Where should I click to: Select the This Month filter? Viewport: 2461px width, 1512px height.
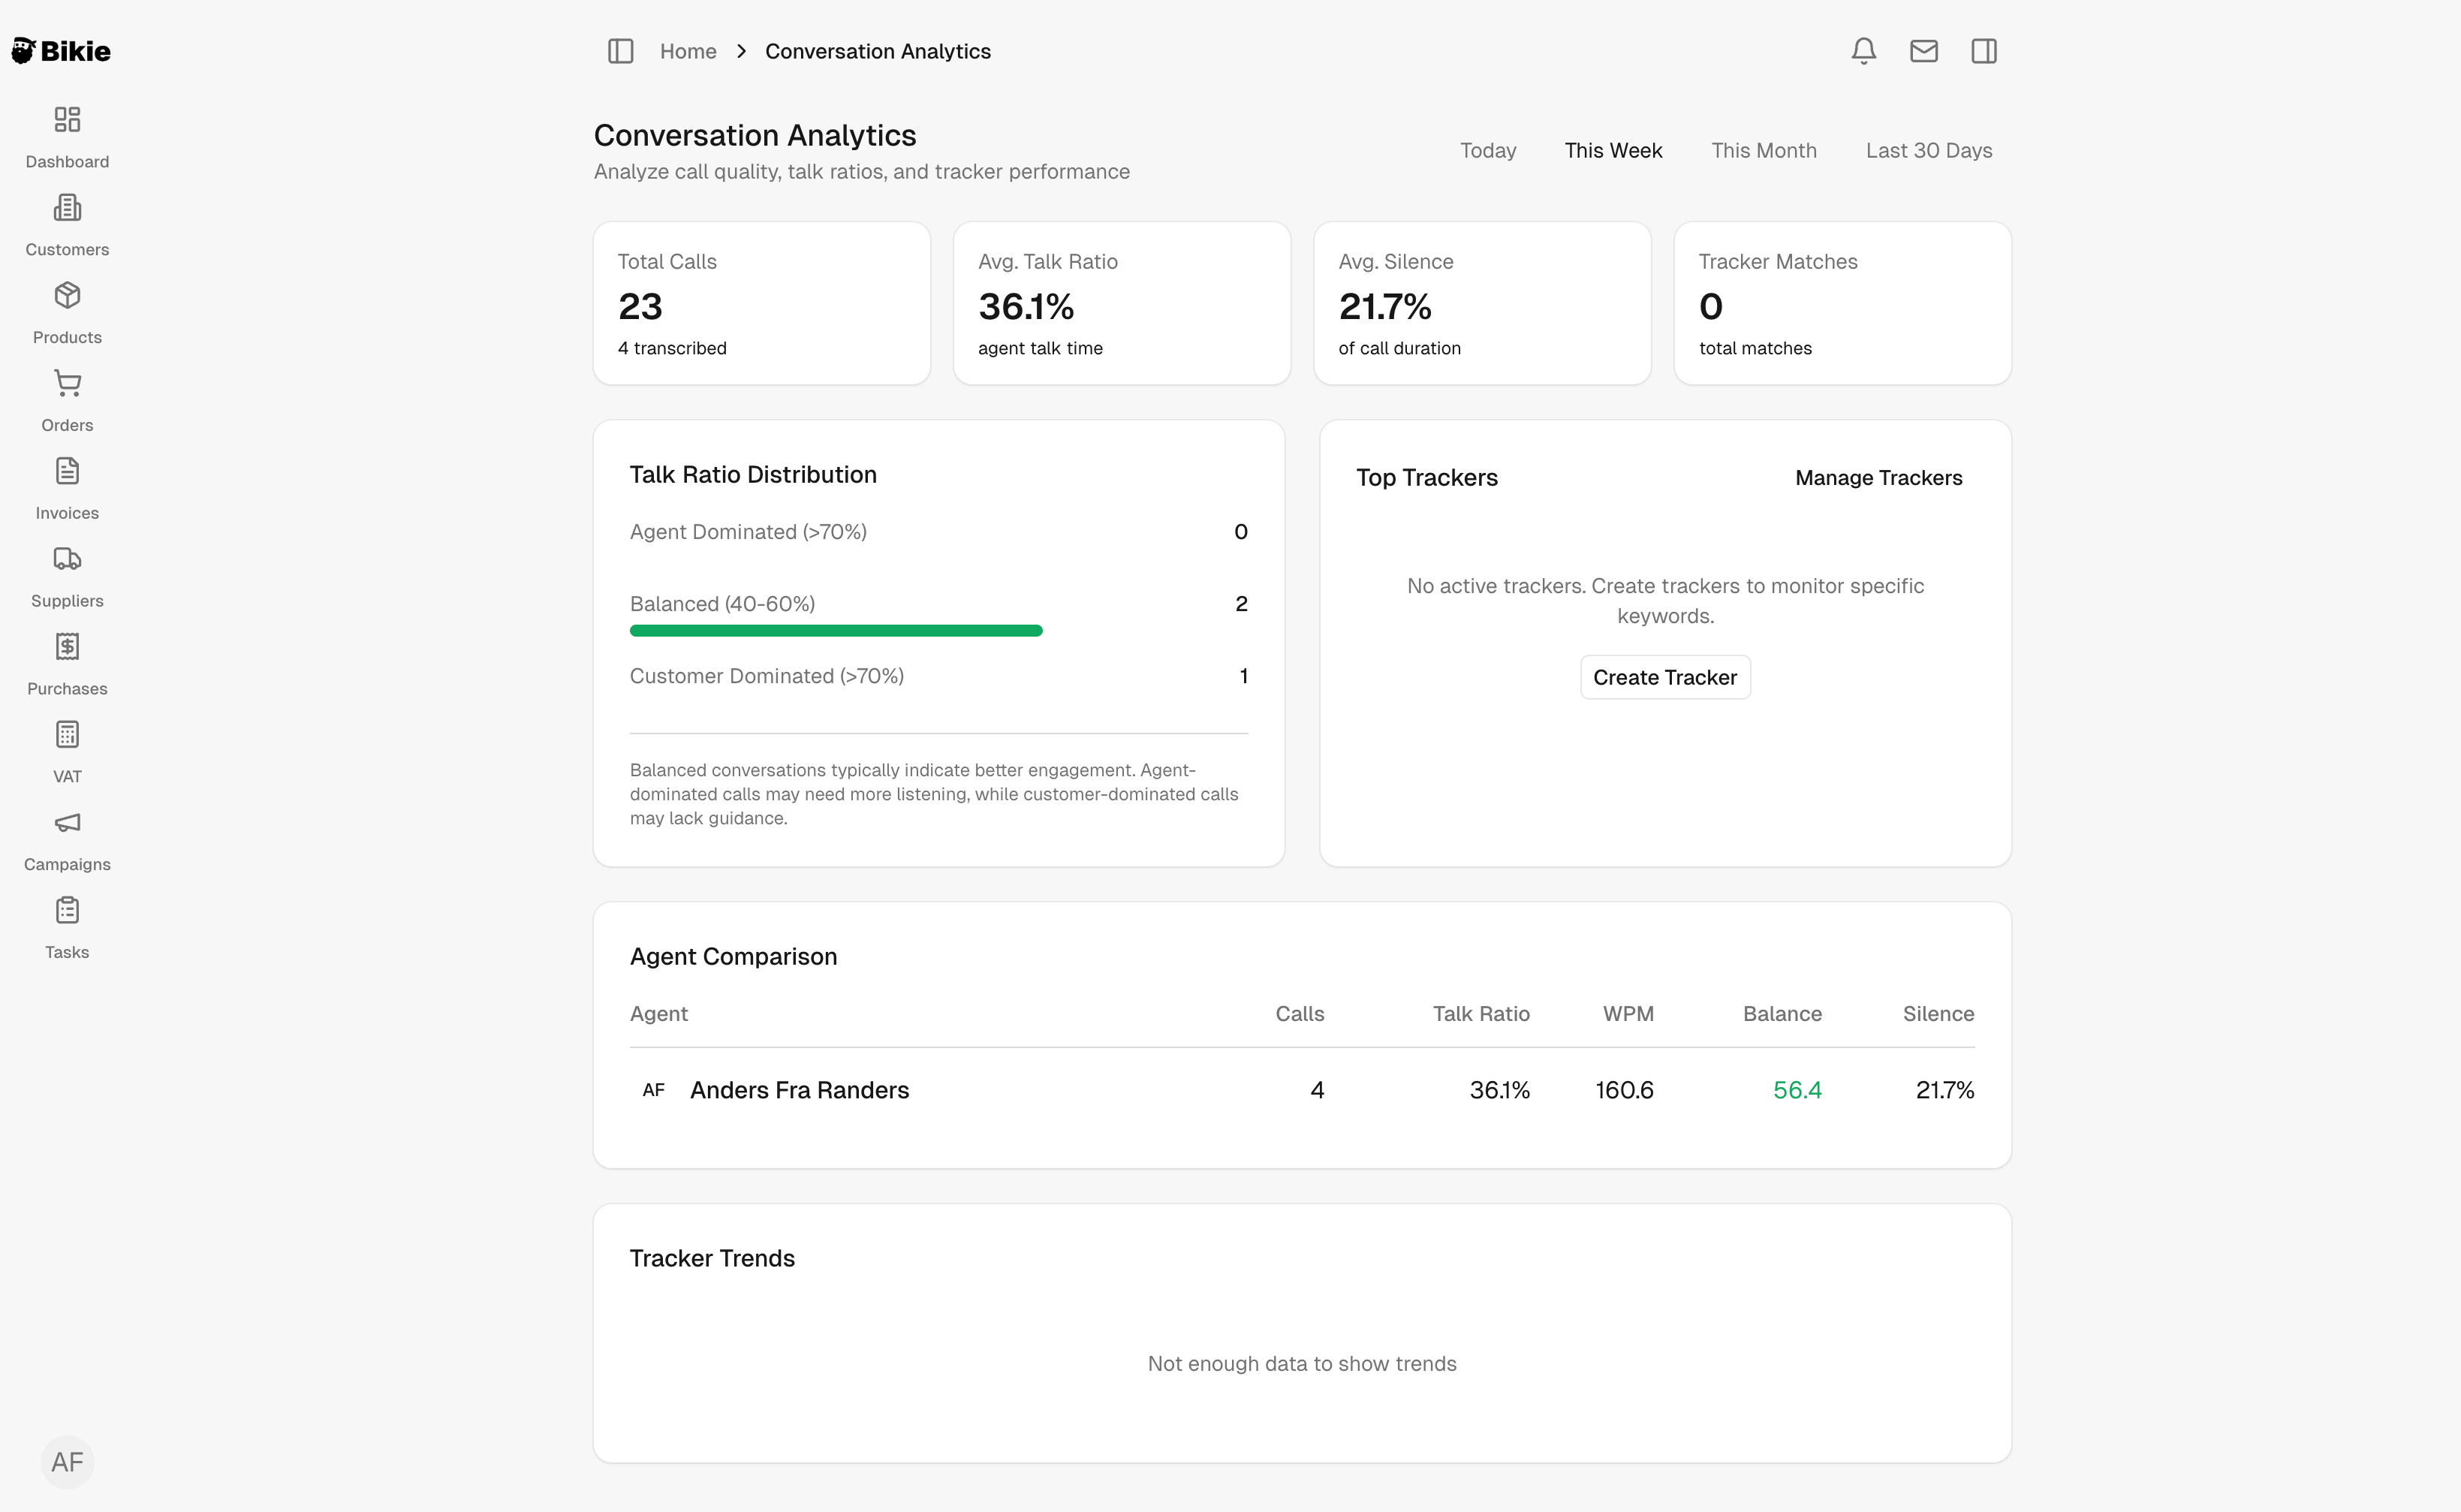(1763, 150)
